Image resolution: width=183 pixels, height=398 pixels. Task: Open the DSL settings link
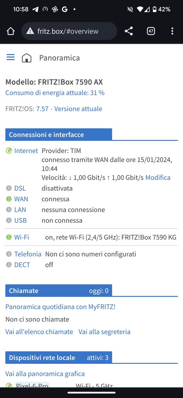(x=20, y=189)
